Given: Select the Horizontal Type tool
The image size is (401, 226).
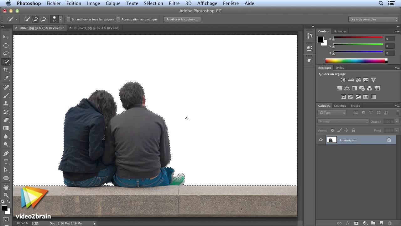Looking at the screenshot, I should [6, 162].
